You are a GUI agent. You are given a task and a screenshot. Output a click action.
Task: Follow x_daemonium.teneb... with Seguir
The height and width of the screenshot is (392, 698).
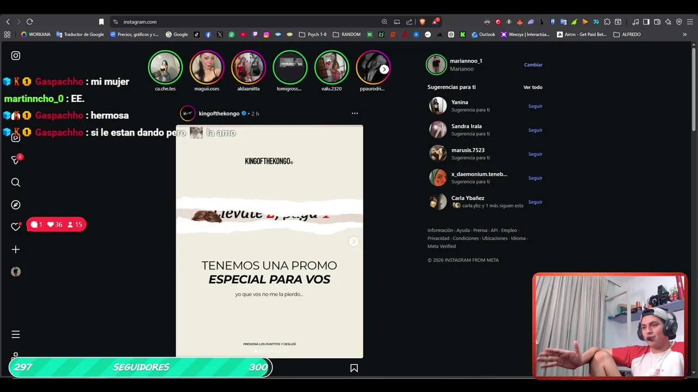[x=535, y=178]
